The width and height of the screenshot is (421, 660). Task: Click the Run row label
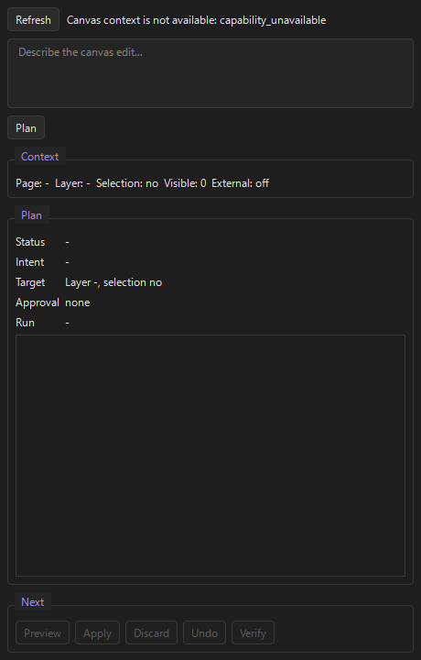25,323
